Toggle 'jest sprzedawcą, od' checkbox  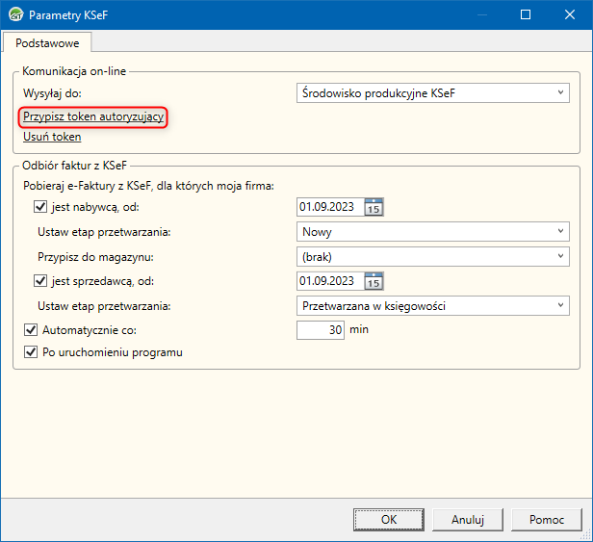coord(40,281)
